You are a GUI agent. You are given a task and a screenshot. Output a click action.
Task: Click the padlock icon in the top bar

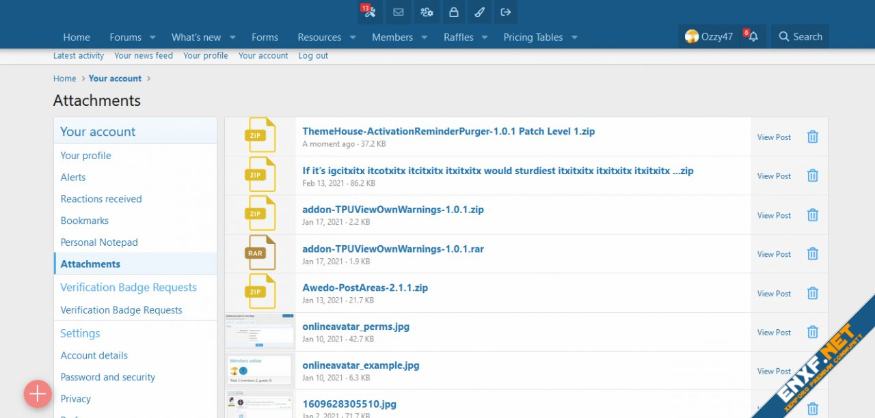click(453, 12)
